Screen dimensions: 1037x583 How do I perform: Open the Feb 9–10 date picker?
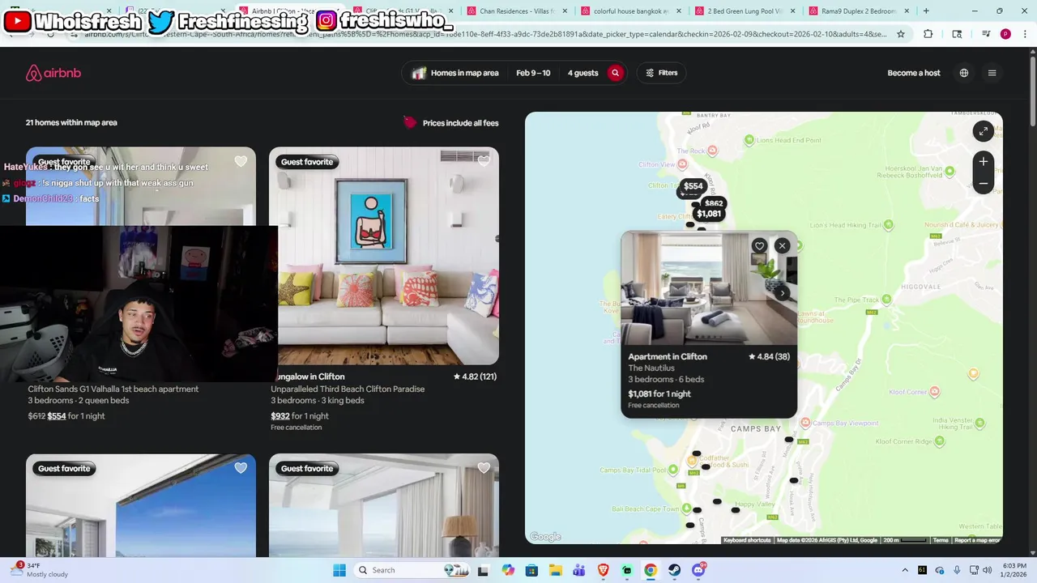(x=533, y=73)
